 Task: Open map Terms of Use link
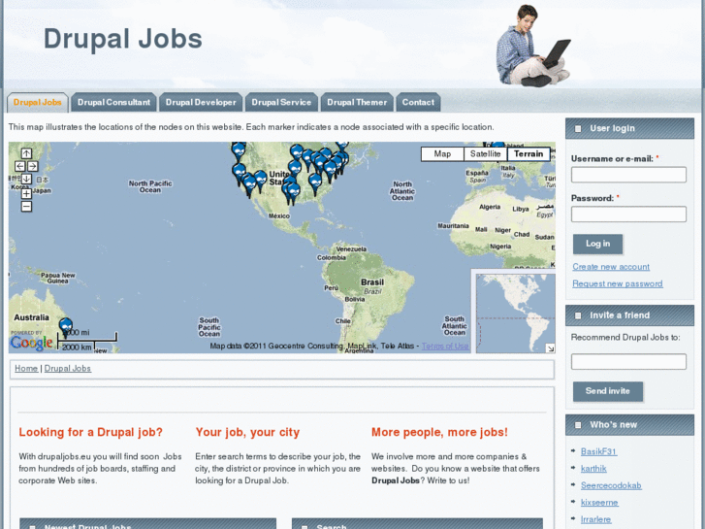click(445, 346)
